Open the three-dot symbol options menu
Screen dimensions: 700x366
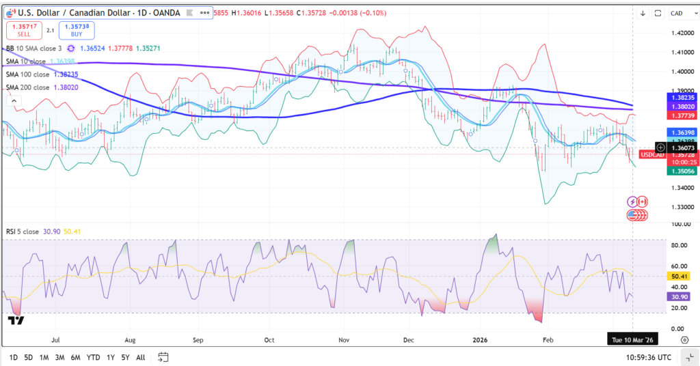(205, 13)
